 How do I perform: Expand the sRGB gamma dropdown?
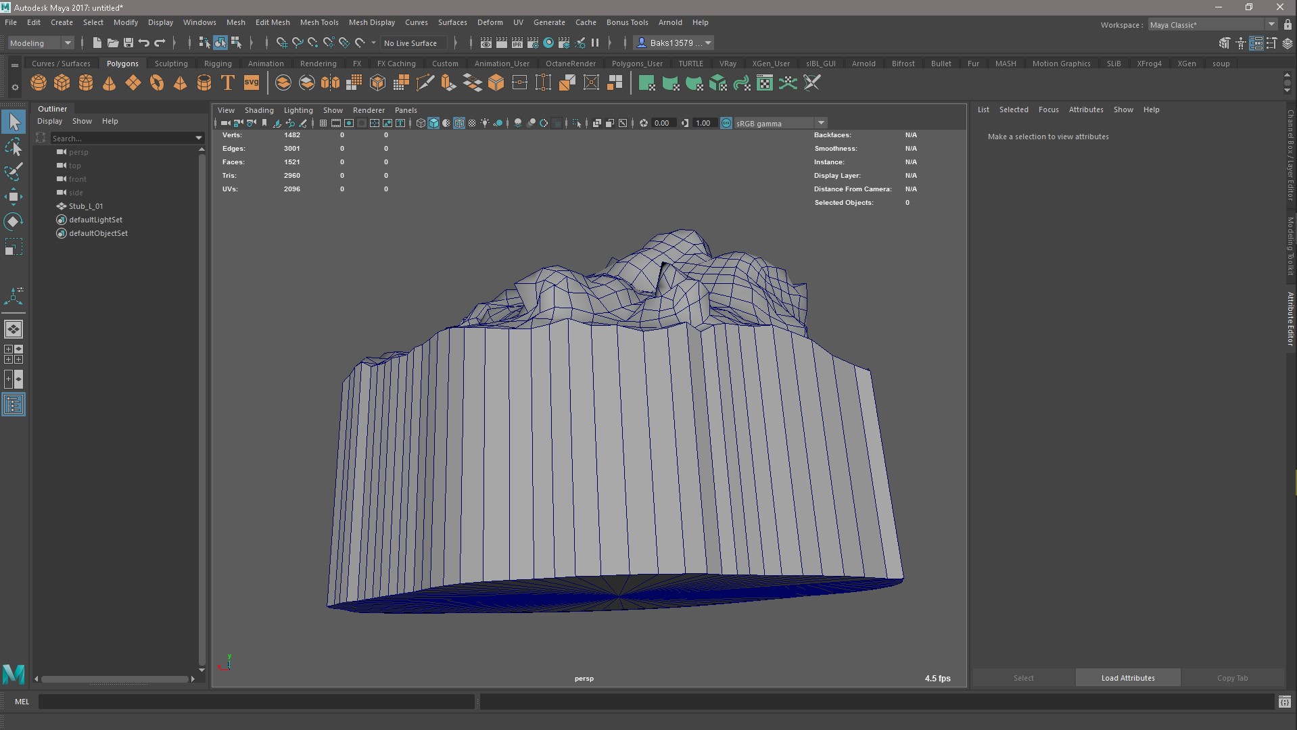click(821, 123)
